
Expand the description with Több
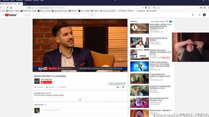coord(80,99)
